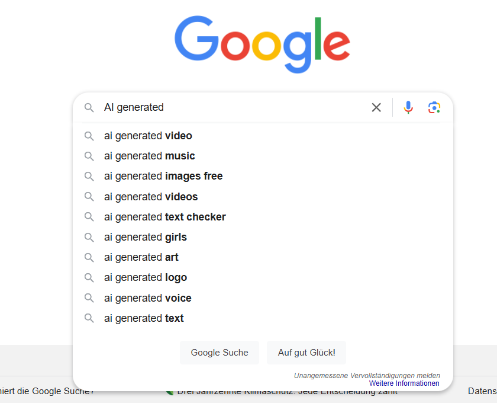Viewport: 497px width, 403px height.
Task: Clear the search text with the X icon
Action: [376, 107]
